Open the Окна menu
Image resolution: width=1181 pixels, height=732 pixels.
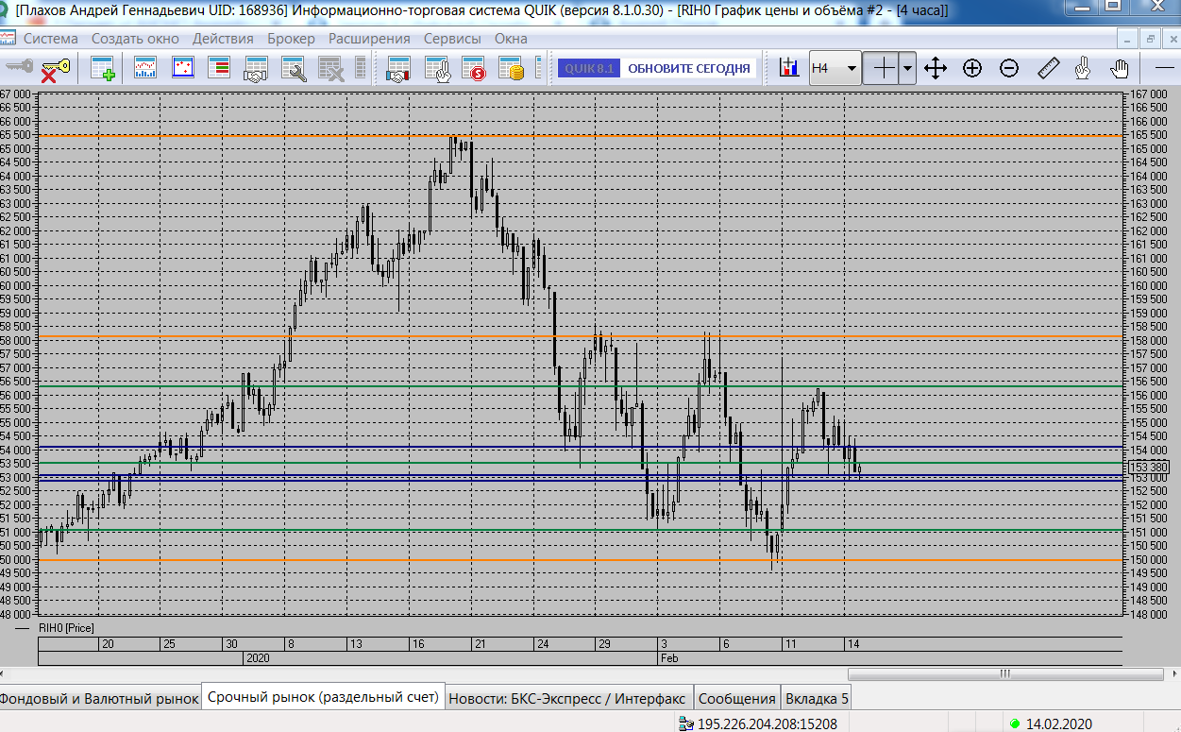click(x=511, y=39)
